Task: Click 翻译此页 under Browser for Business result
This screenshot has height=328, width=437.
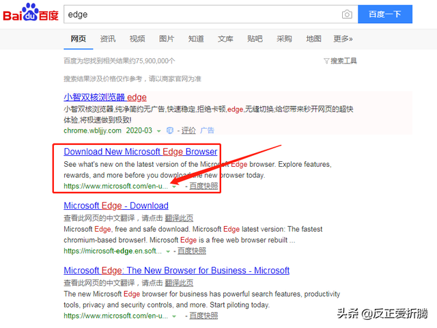Action: (x=179, y=283)
